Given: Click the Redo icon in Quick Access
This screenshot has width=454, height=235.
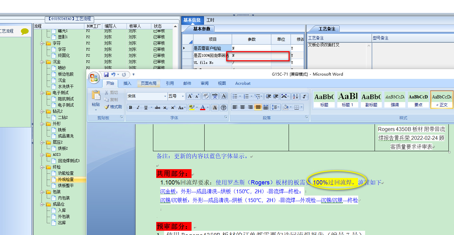Looking at the screenshot, I should (x=124, y=75).
